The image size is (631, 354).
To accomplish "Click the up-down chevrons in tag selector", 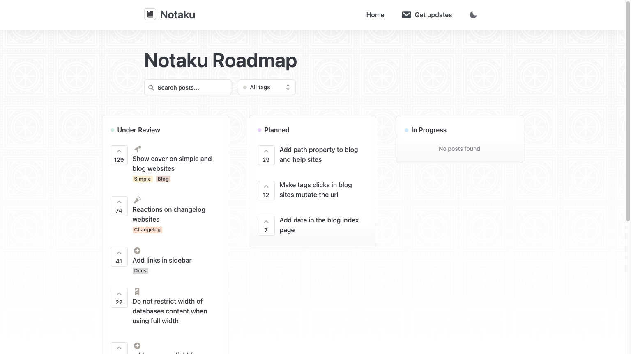I will [x=288, y=87].
